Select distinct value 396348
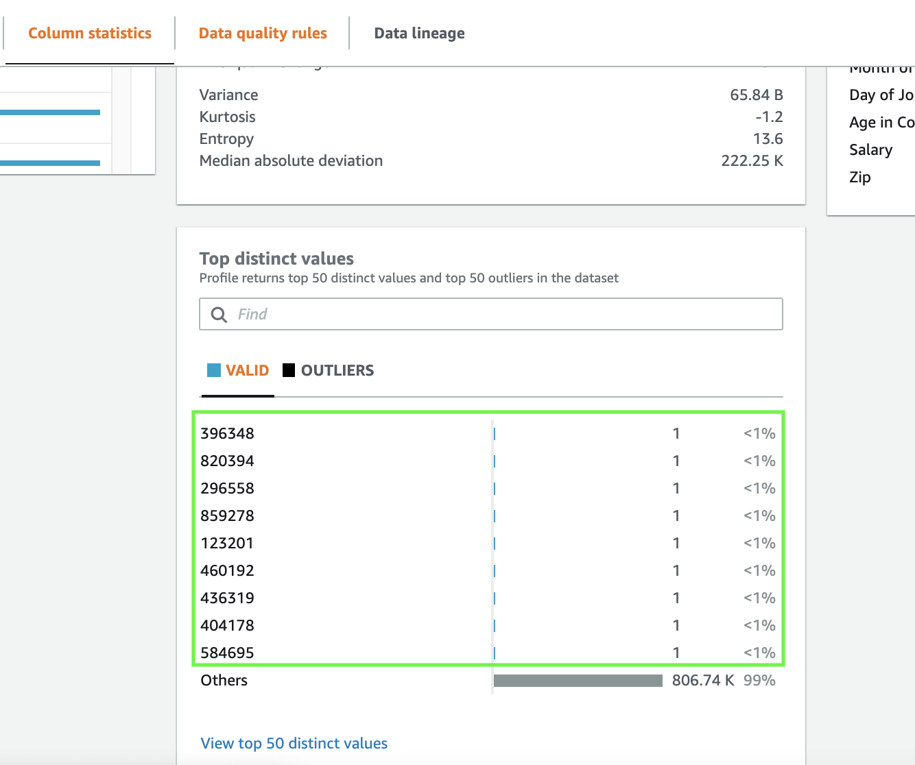The width and height of the screenshot is (915, 765). 227,433
